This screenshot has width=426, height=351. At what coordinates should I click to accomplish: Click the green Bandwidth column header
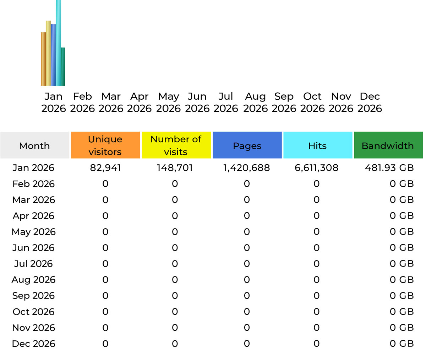pos(388,146)
